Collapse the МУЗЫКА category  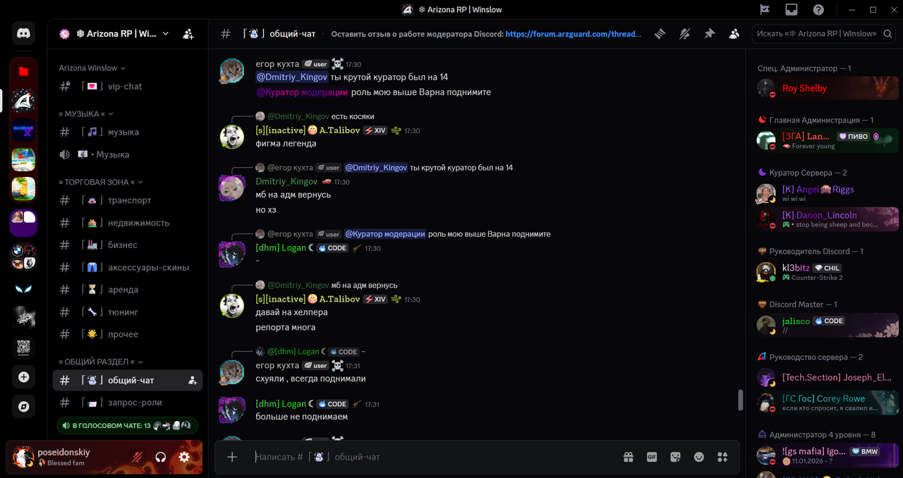point(86,114)
